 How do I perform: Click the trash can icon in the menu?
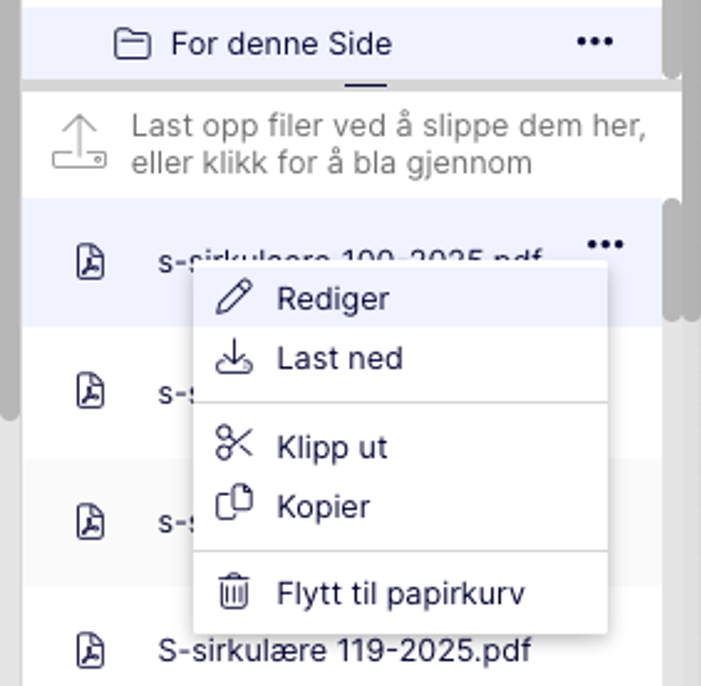pyautogui.click(x=234, y=591)
